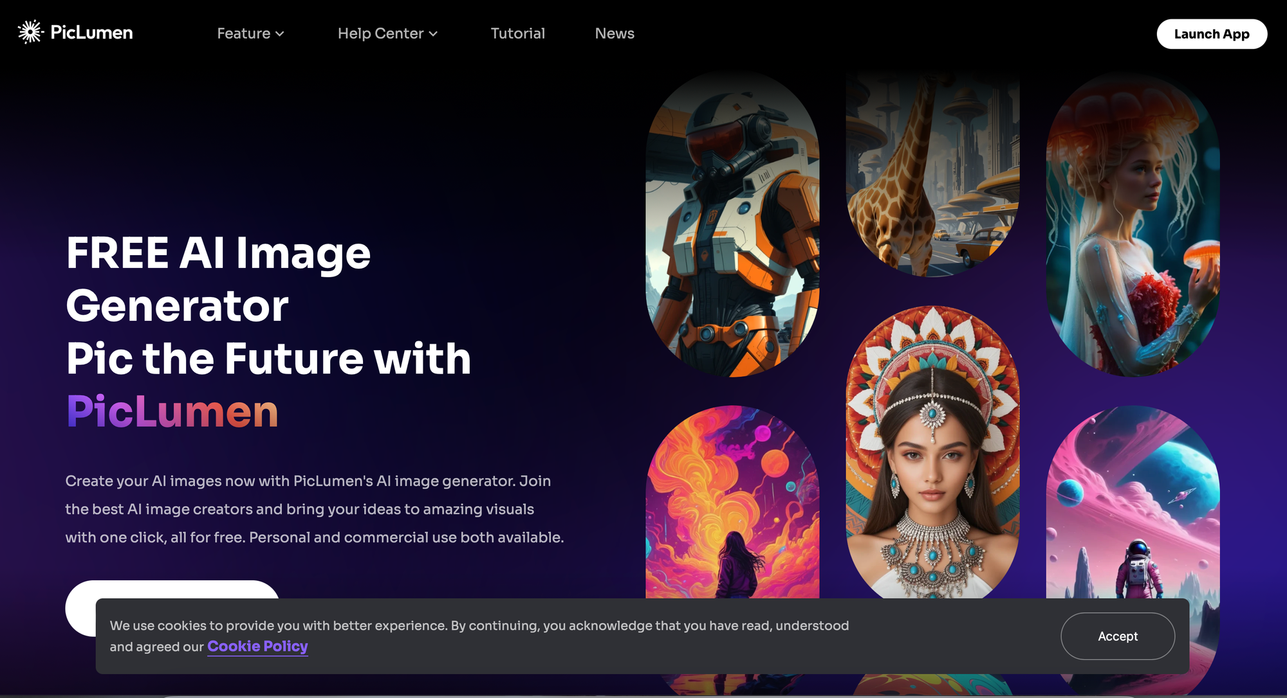The height and width of the screenshot is (698, 1287).
Task: Click the FREE AI Image Generator heading
Action: click(218, 279)
